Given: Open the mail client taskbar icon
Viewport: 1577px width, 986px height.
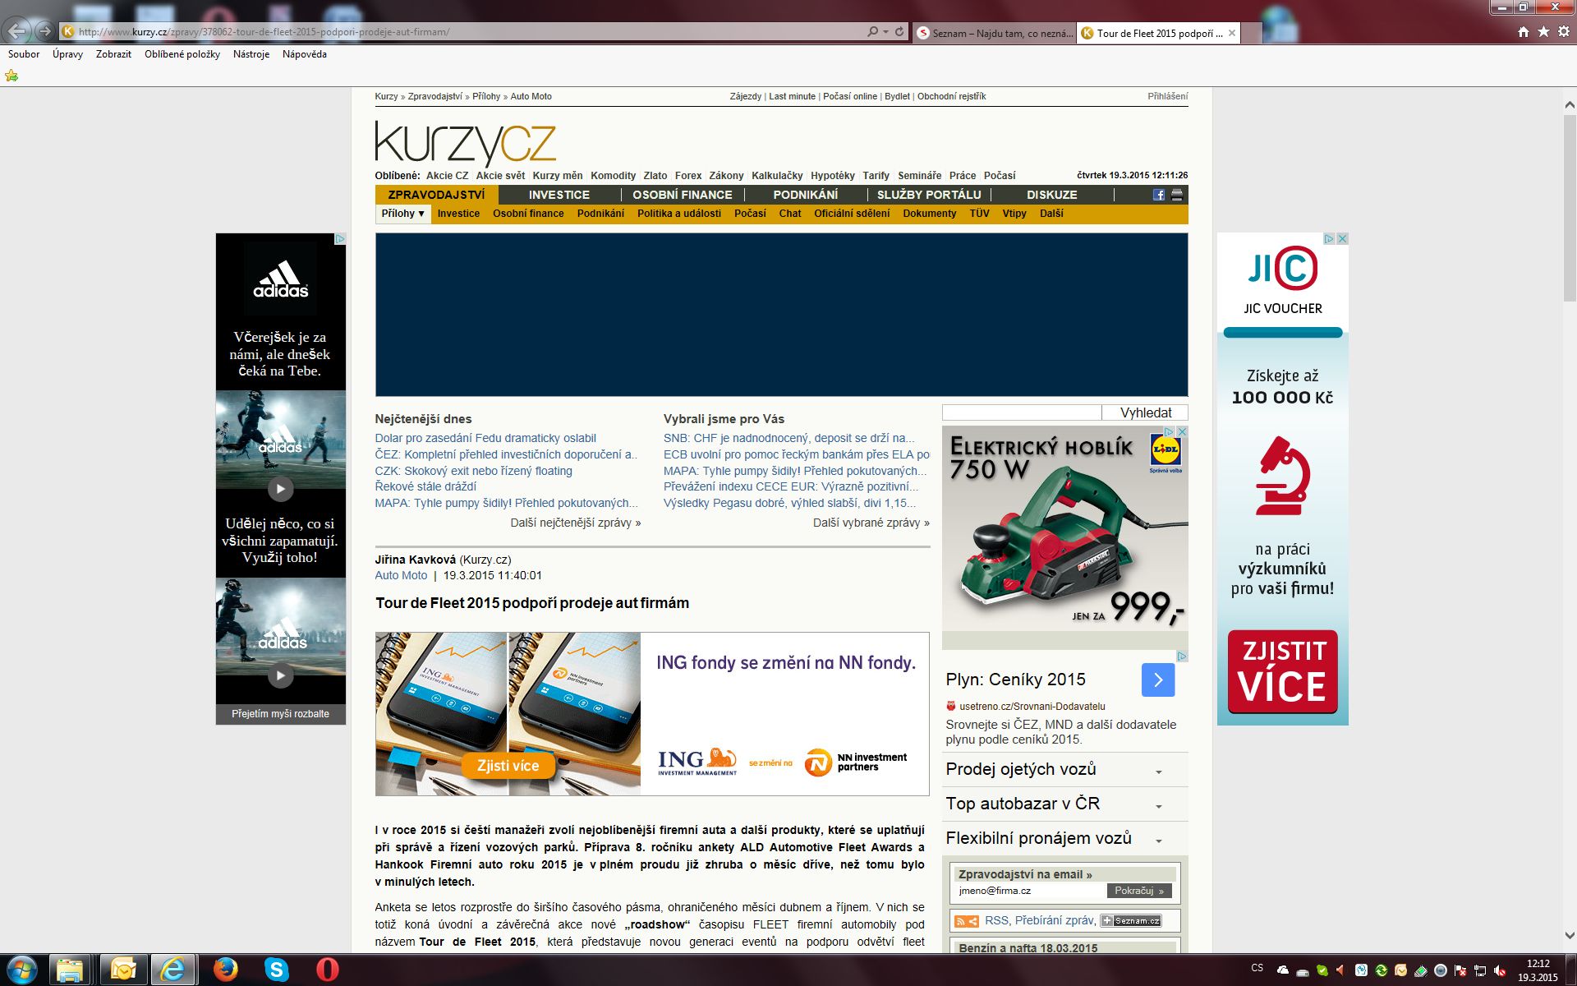Looking at the screenshot, I should coord(123,970).
